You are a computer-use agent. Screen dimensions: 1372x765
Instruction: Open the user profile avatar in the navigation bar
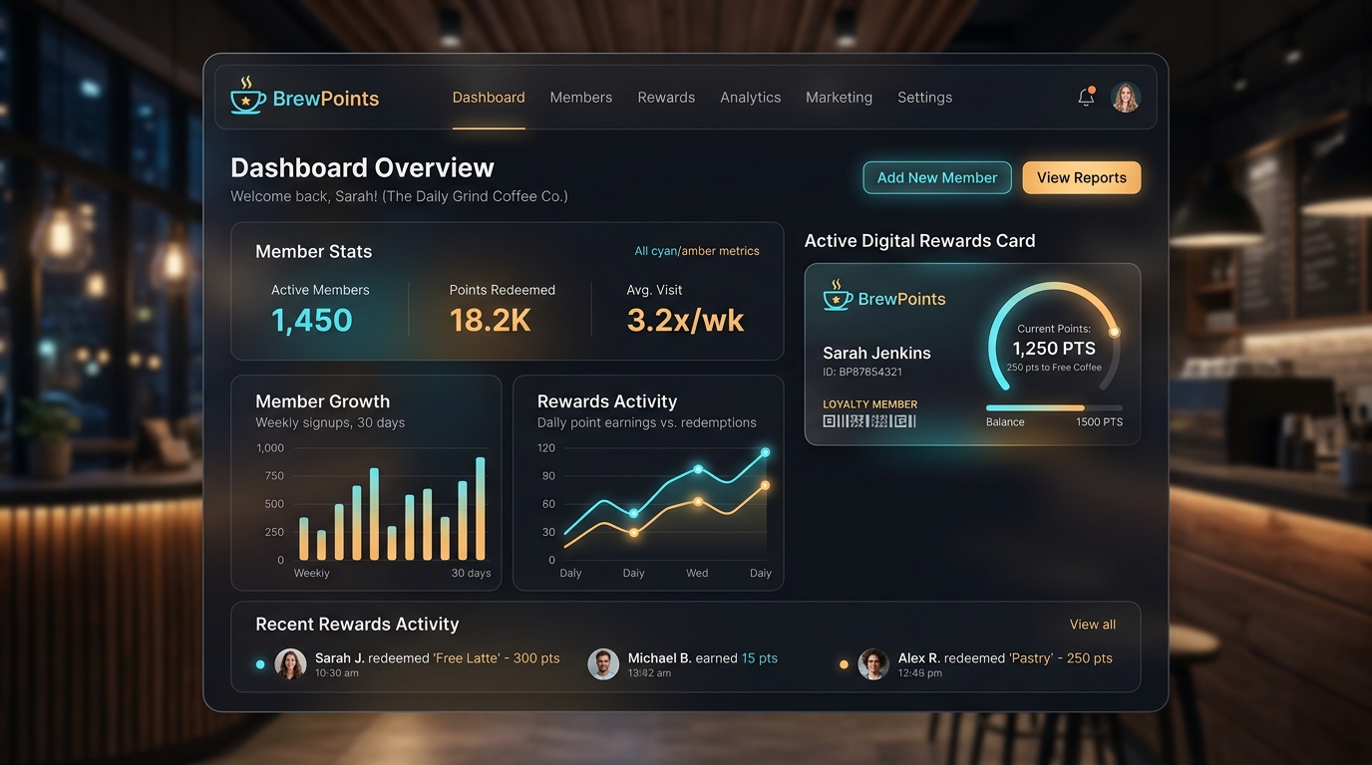[1126, 97]
